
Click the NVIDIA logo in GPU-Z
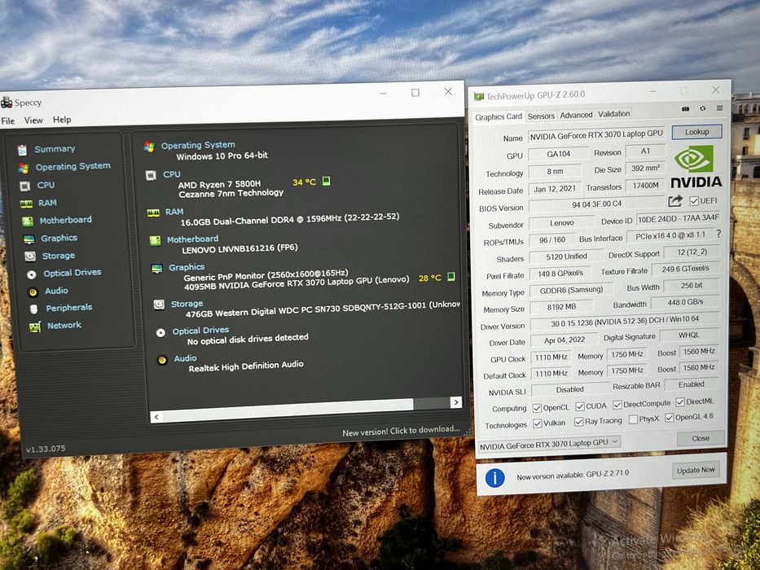point(696,167)
